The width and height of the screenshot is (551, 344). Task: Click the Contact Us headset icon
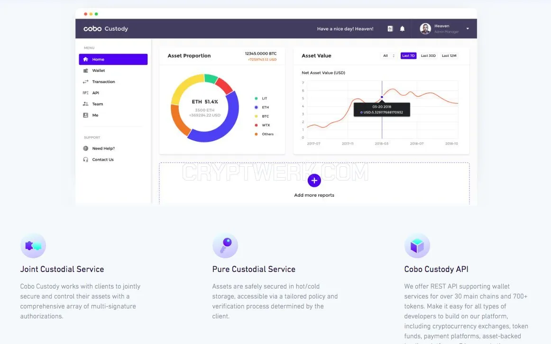click(x=85, y=159)
